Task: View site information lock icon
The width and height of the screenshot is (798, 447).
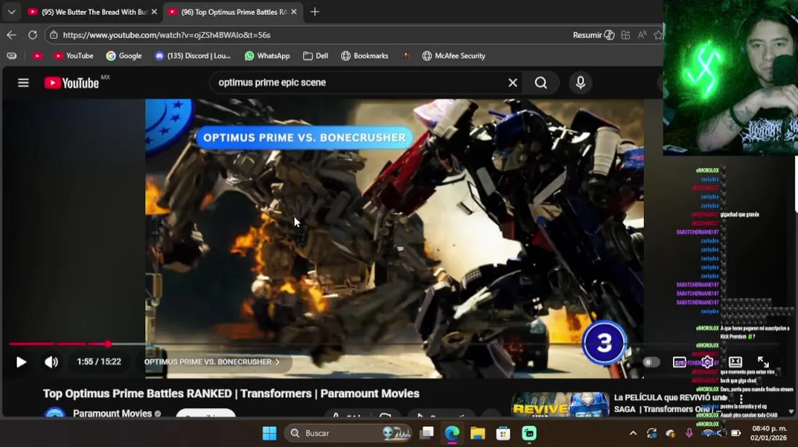Action: (53, 35)
